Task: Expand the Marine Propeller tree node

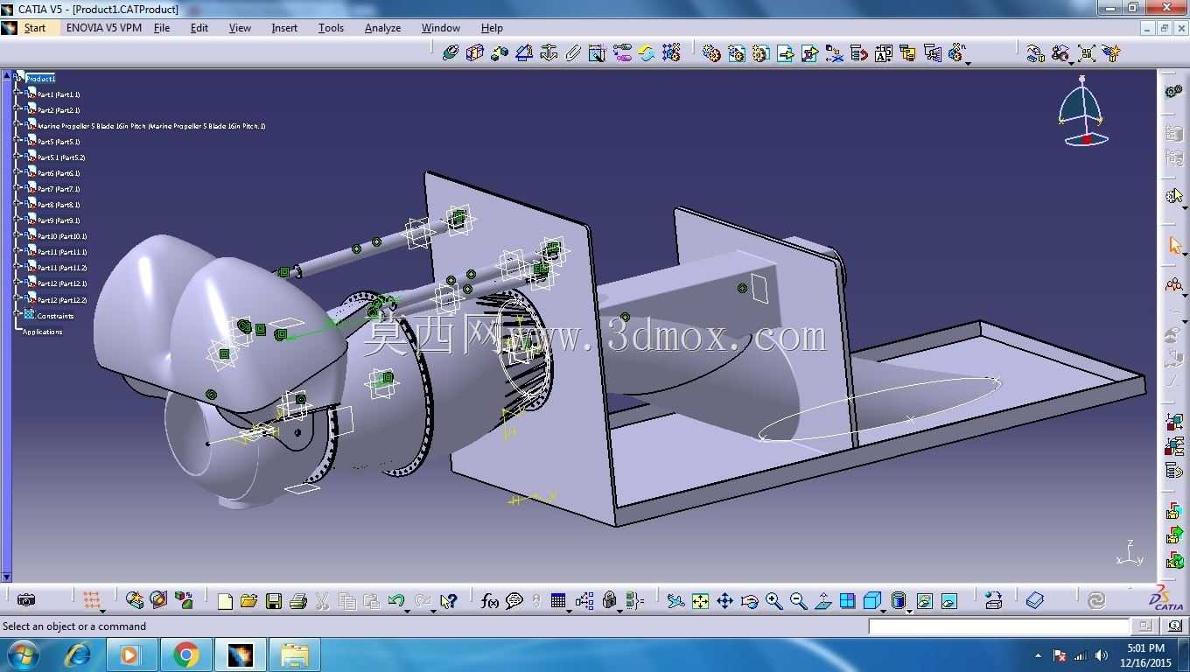Action: 18,125
